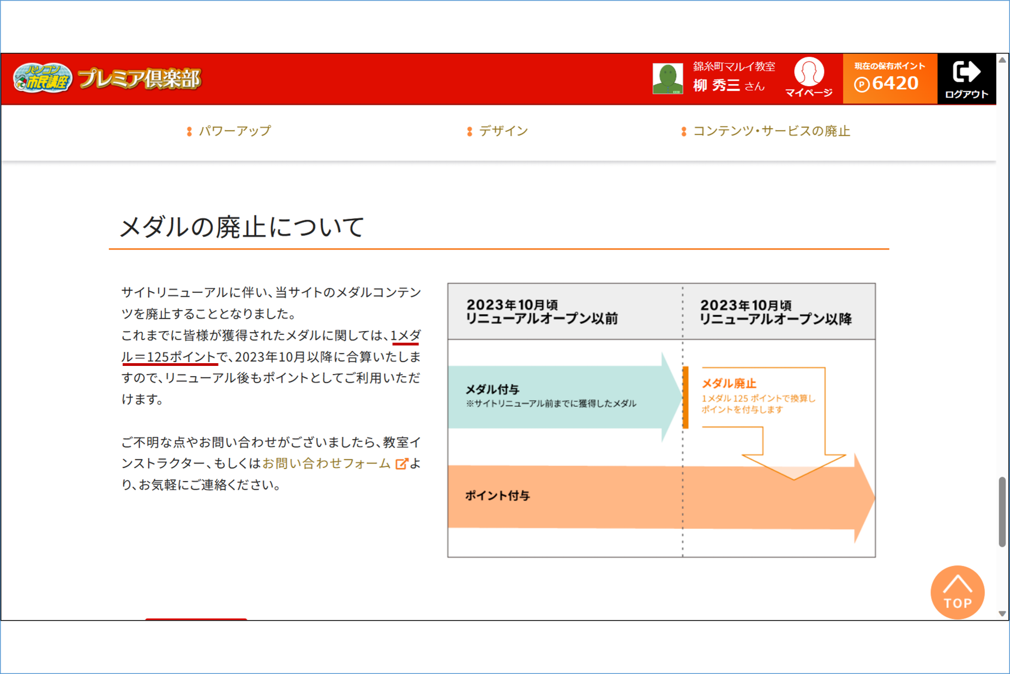Jump to the デザイン section
1010x674 pixels.
pyautogui.click(x=503, y=131)
